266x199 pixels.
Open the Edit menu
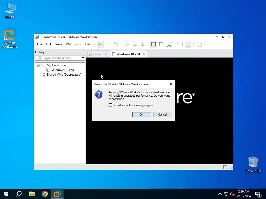(x=49, y=44)
